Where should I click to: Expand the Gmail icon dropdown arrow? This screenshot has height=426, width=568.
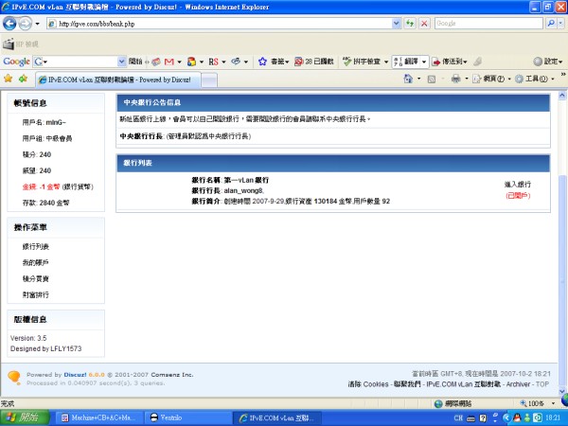click(179, 62)
